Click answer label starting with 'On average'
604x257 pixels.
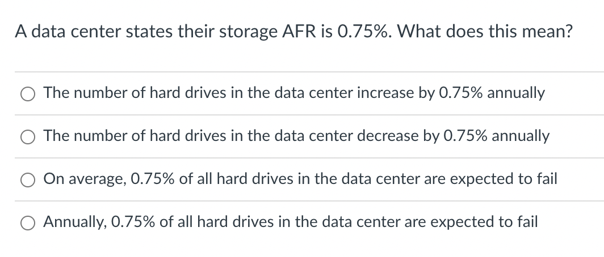click(x=300, y=179)
